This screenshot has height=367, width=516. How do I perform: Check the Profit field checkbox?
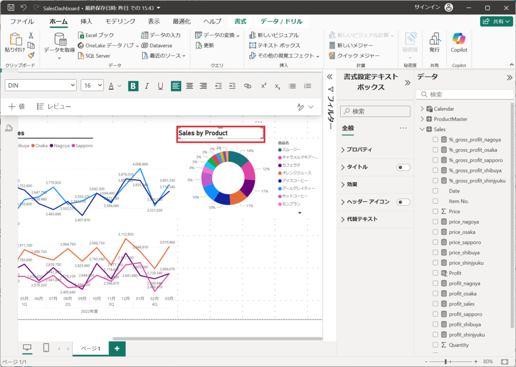pos(435,273)
